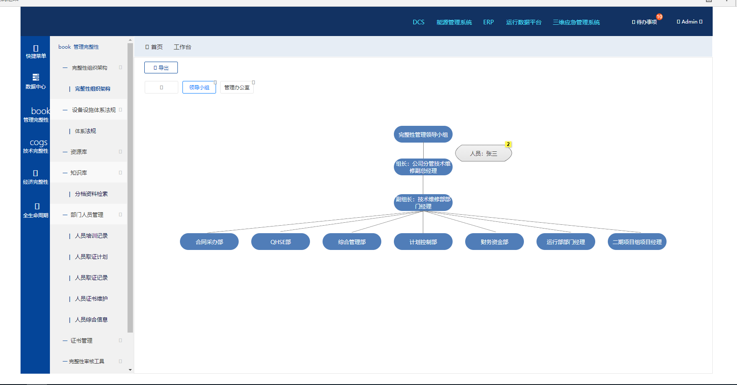
Task: Open the 经济完整性 sidebar module
Action: tap(36, 177)
